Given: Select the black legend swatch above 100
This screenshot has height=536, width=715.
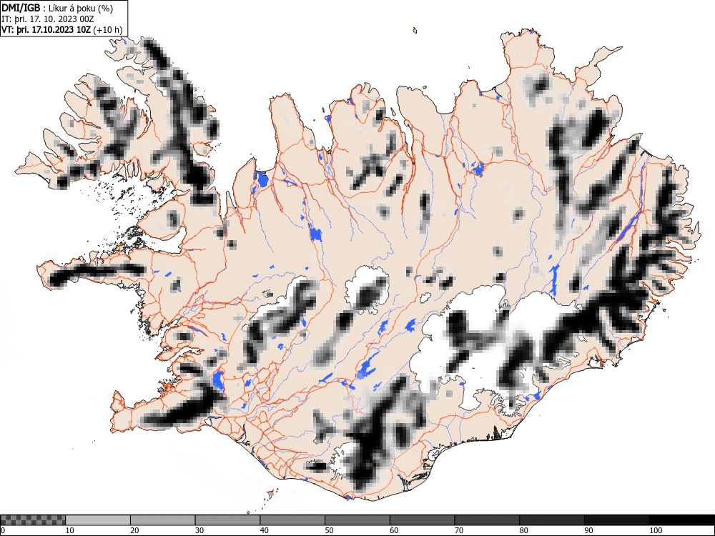Looking at the screenshot, I should tap(681, 520).
